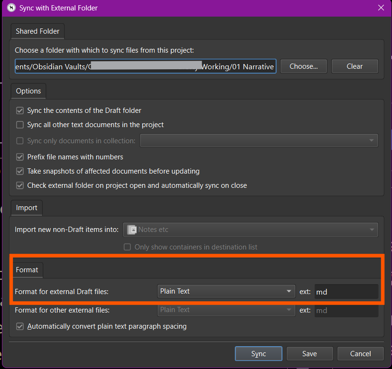Uncheck Prefix file names with numbers

tap(20, 157)
